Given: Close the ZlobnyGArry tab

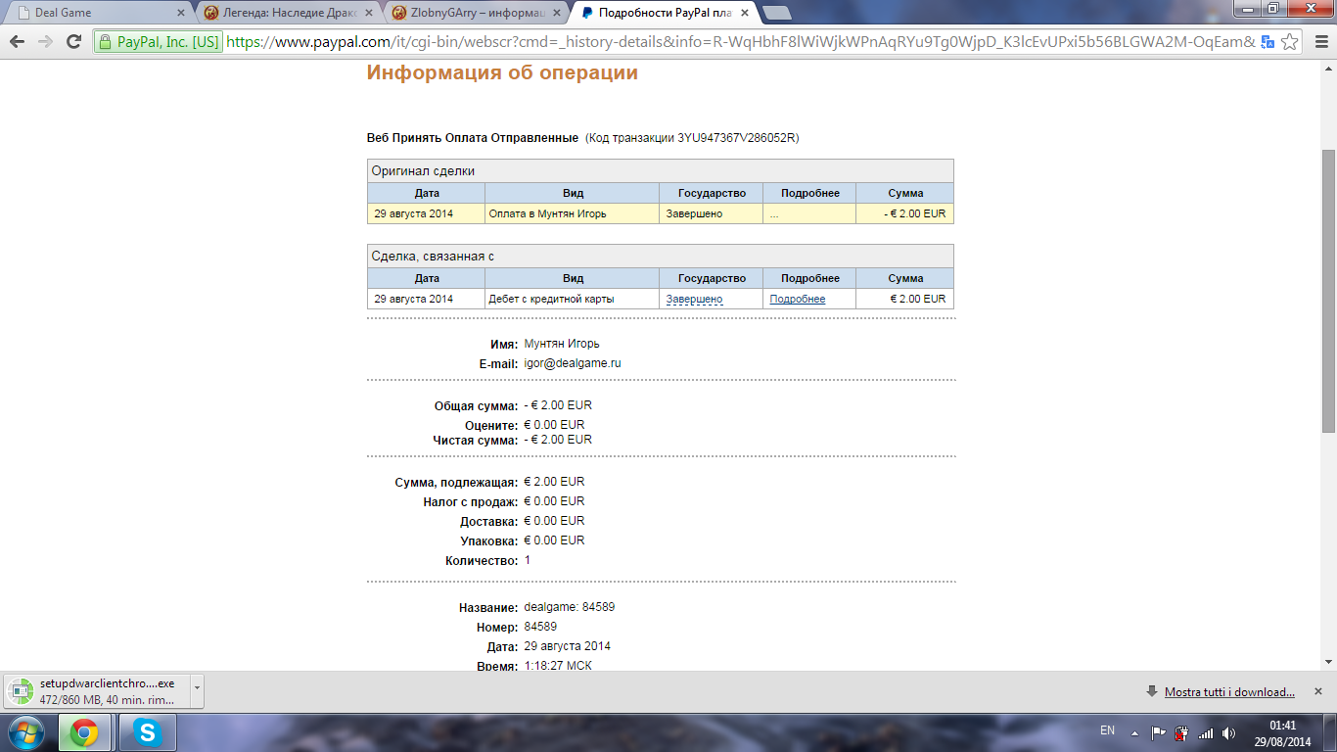Looking at the screenshot, I should [x=556, y=13].
